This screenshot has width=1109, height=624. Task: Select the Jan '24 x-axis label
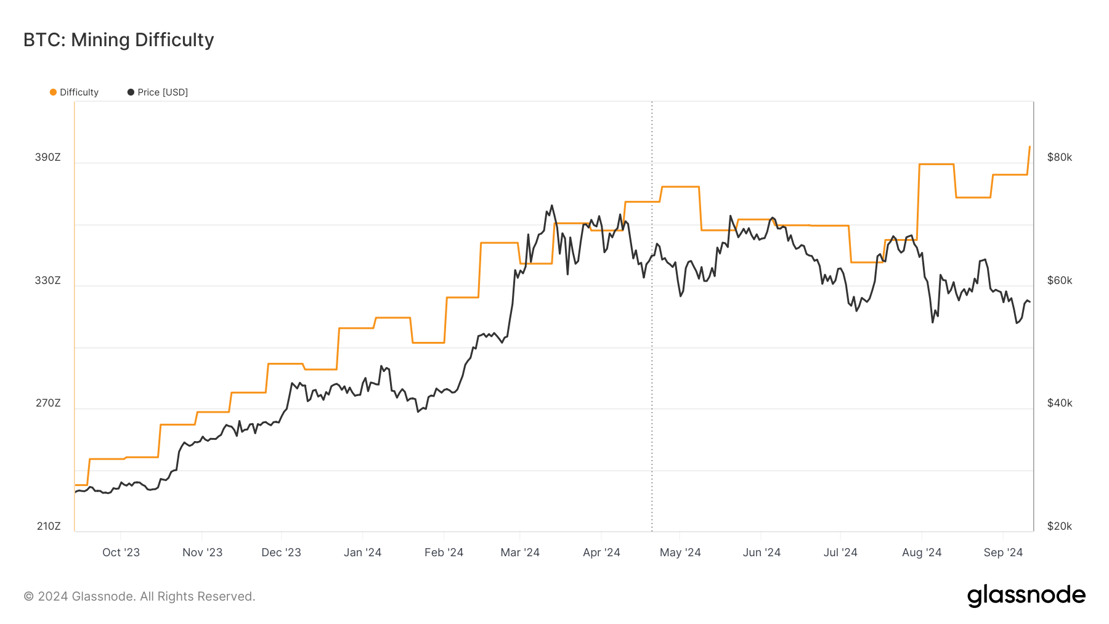coord(362,553)
